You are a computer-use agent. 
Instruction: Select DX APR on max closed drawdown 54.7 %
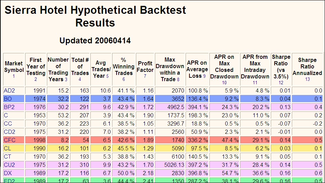[230, 173]
